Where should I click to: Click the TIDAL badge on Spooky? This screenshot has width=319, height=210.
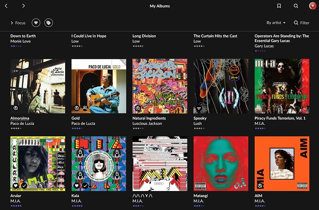pyautogui.click(x=199, y=108)
